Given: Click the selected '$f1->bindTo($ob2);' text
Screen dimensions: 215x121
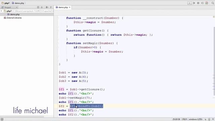Looking at the screenshot, I should click(x=86, y=106).
